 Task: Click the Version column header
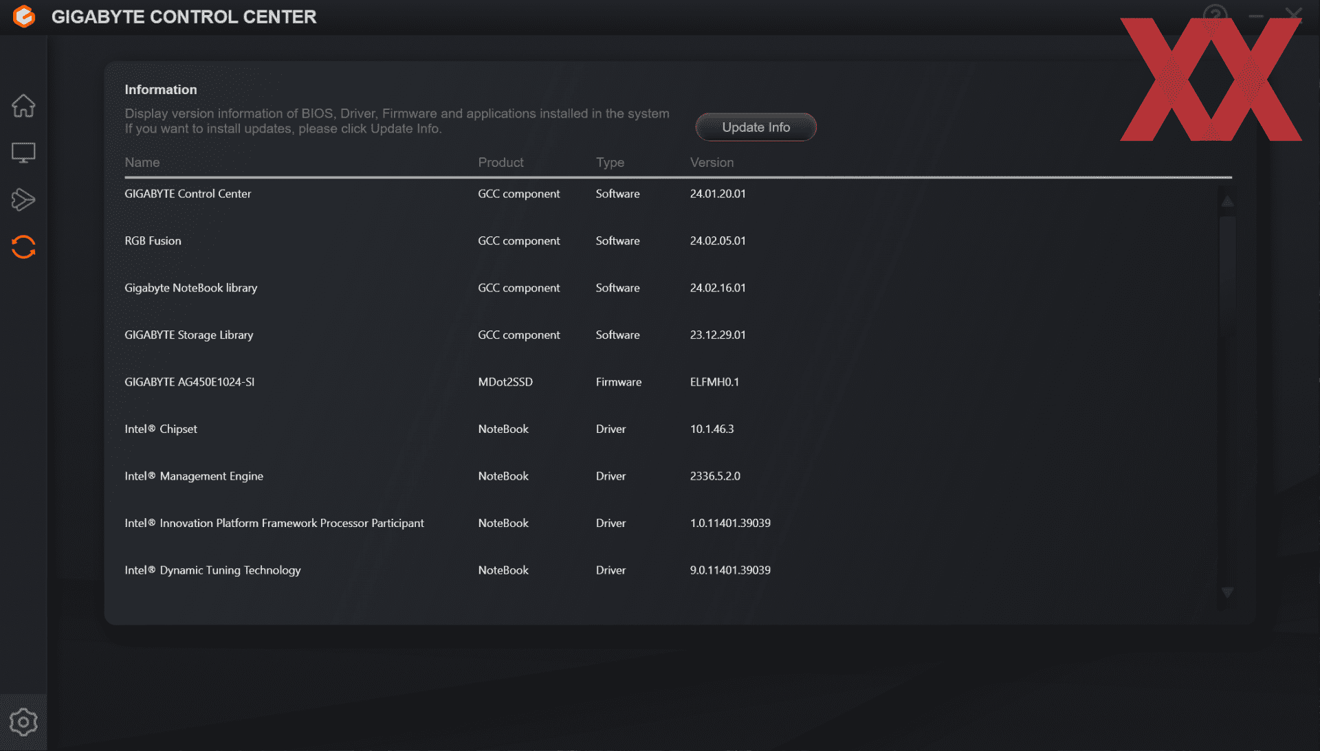point(712,163)
